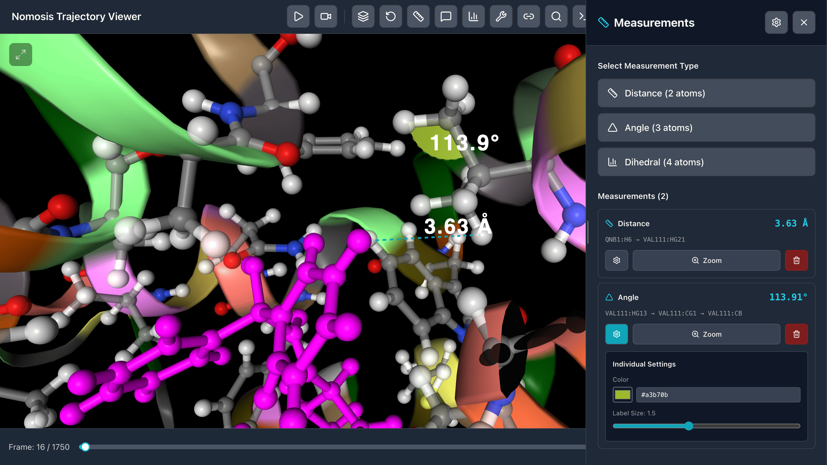Screen dimensions: 827x465
Task: Click the reset view icon
Action: (x=391, y=16)
